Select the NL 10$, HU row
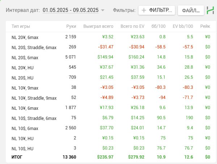 pos(111,148)
